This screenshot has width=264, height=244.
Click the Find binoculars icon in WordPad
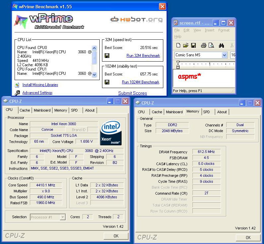tap(221, 45)
